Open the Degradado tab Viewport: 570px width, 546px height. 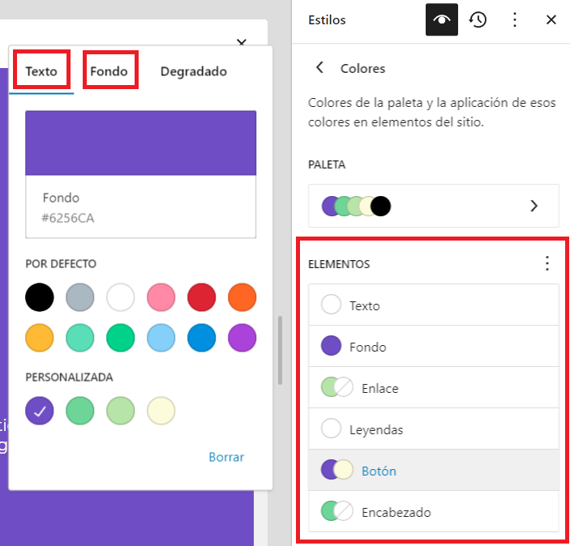click(x=193, y=71)
